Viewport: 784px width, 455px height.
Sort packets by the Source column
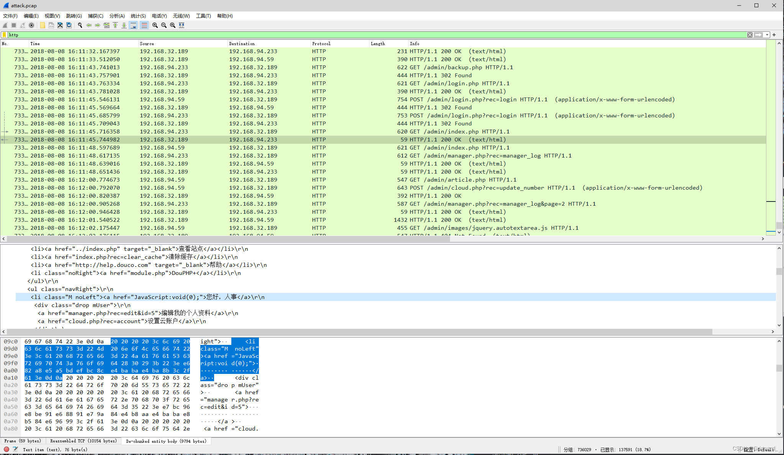(x=183, y=44)
